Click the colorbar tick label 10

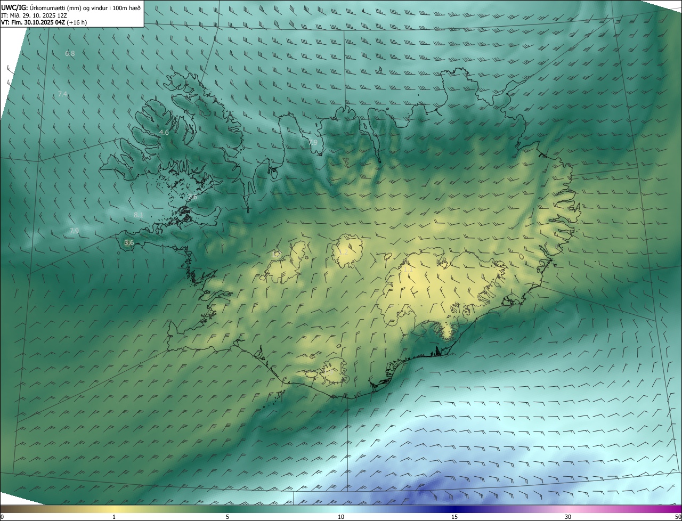click(341, 517)
